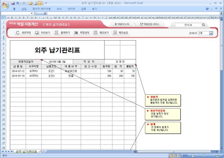Switch to the 페이지 레이아웃 tab

click(x=42, y=9)
